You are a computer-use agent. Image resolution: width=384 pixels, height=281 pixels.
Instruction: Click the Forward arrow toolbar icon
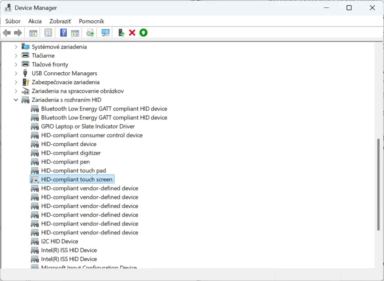pos(18,33)
